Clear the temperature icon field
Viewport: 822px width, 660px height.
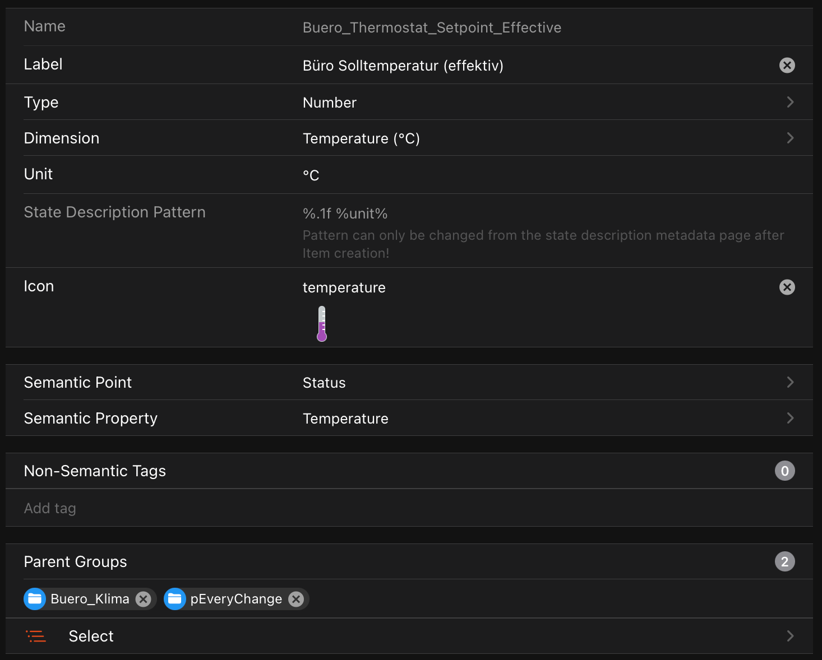[787, 287]
